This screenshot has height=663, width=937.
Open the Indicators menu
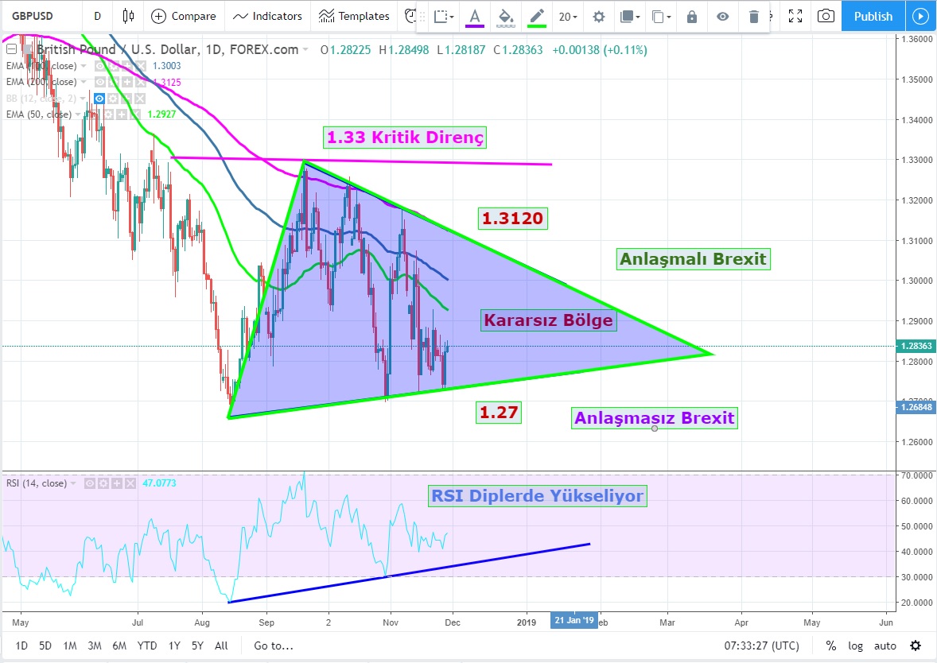[268, 16]
